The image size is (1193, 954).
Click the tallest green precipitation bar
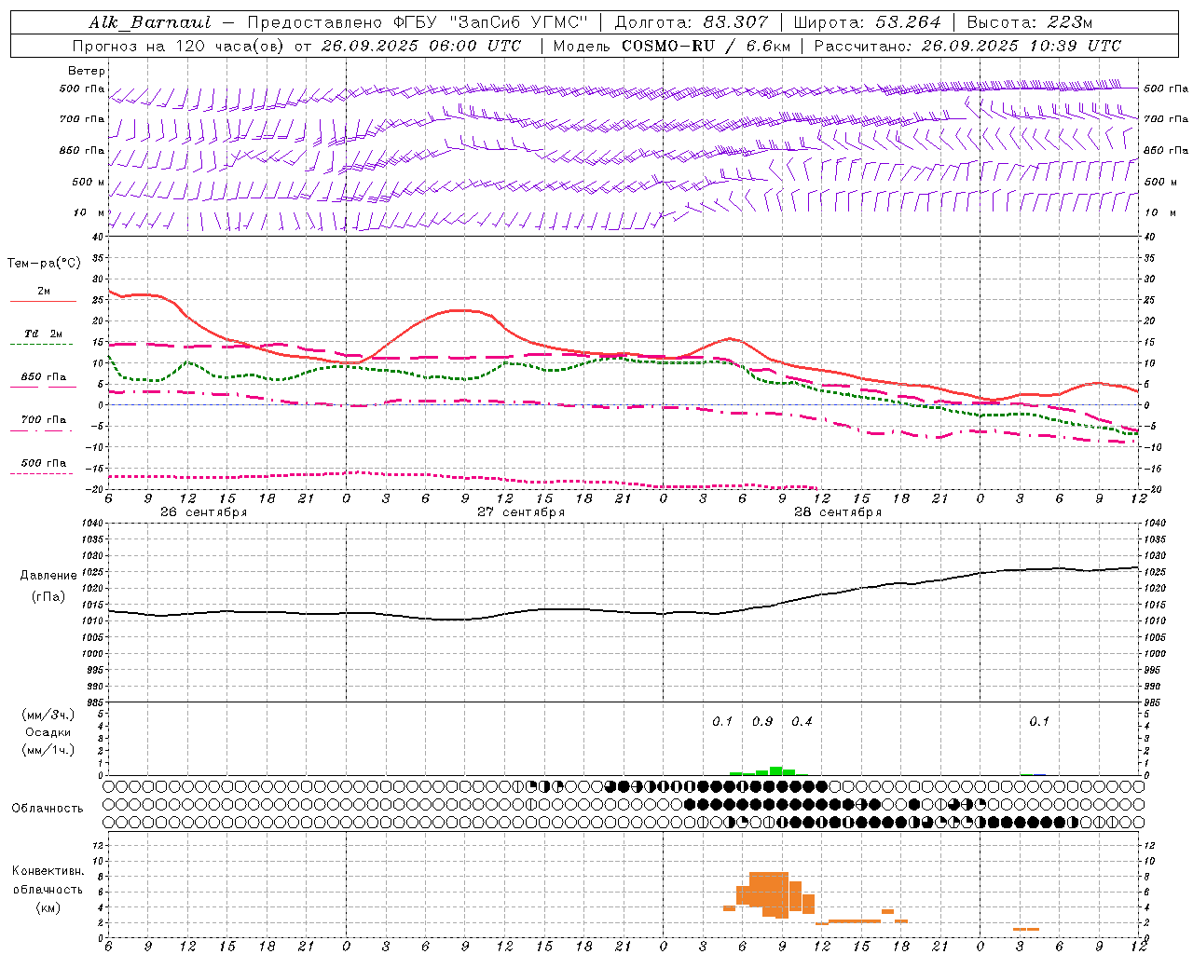[x=775, y=770]
